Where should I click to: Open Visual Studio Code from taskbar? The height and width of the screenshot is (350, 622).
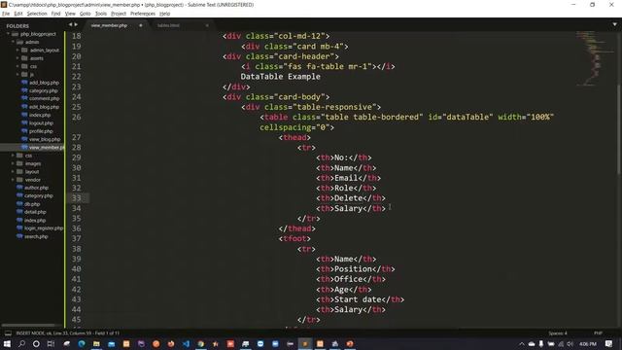(x=186, y=343)
